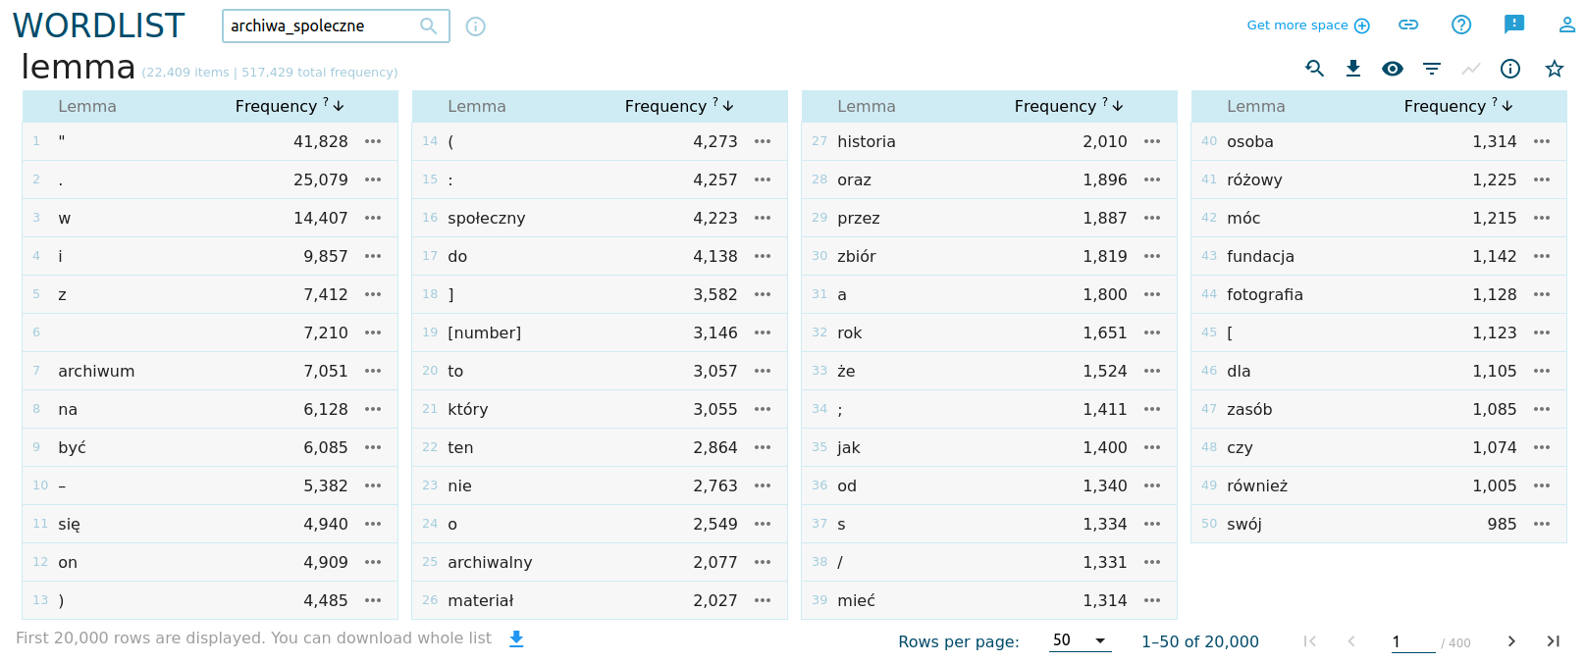
Task: Copy the permalink with link icon
Action: tap(1408, 25)
